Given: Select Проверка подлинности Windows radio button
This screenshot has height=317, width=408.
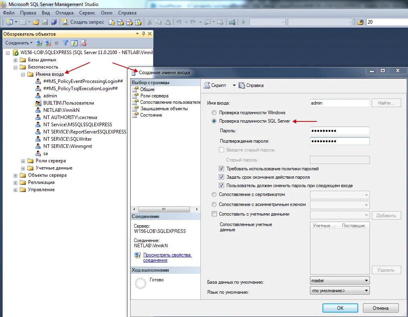Looking at the screenshot, I should [x=214, y=113].
